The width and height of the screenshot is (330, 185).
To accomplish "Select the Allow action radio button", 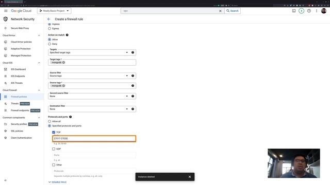I will 49,40.
